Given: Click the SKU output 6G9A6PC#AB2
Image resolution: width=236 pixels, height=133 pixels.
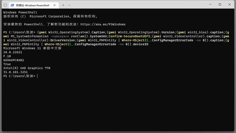Looking at the screenshot, I should pyautogui.click(x=14, y=60).
